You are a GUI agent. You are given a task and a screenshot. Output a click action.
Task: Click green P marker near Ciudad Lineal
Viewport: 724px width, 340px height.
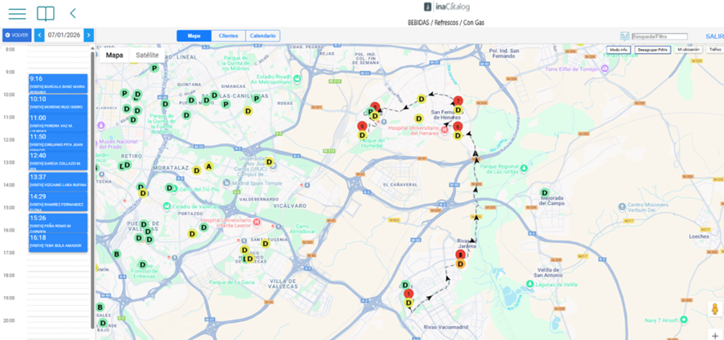pyautogui.click(x=154, y=68)
